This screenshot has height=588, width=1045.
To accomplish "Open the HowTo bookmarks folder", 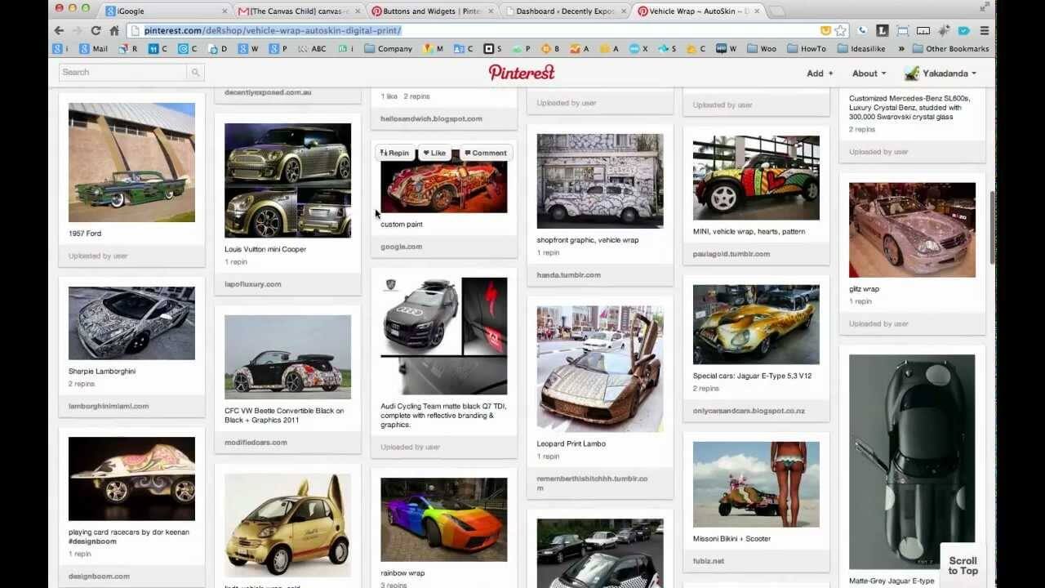I will coord(807,49).
